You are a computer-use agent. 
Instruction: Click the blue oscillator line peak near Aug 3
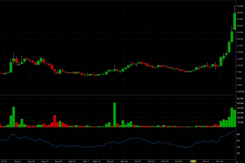pos(13,134)
